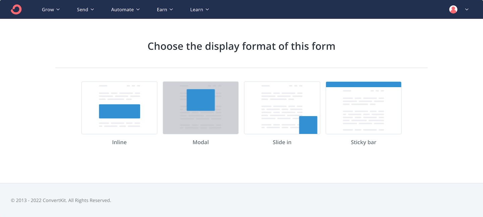Expand the chevron beside Grow
This screenshot has height=217, width=483.
pyautogui.click(x=58, y=10)
